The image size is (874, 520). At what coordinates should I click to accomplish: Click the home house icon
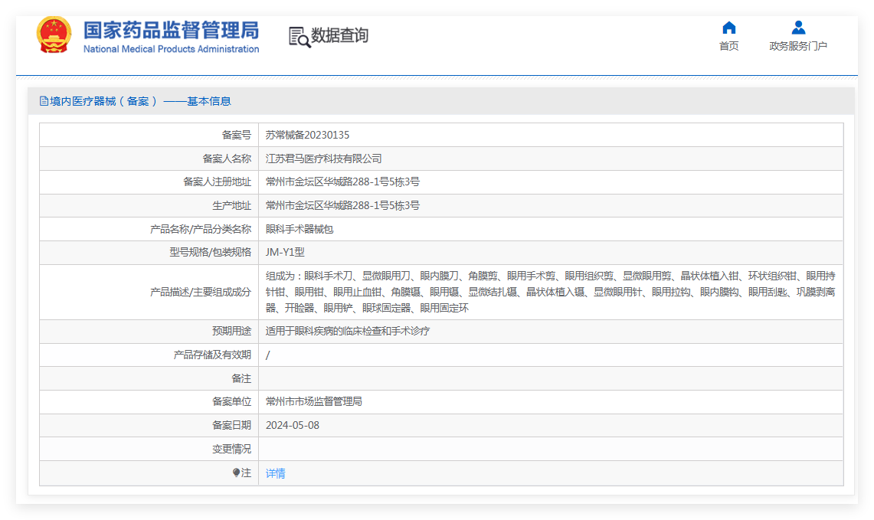click(728, 28)
